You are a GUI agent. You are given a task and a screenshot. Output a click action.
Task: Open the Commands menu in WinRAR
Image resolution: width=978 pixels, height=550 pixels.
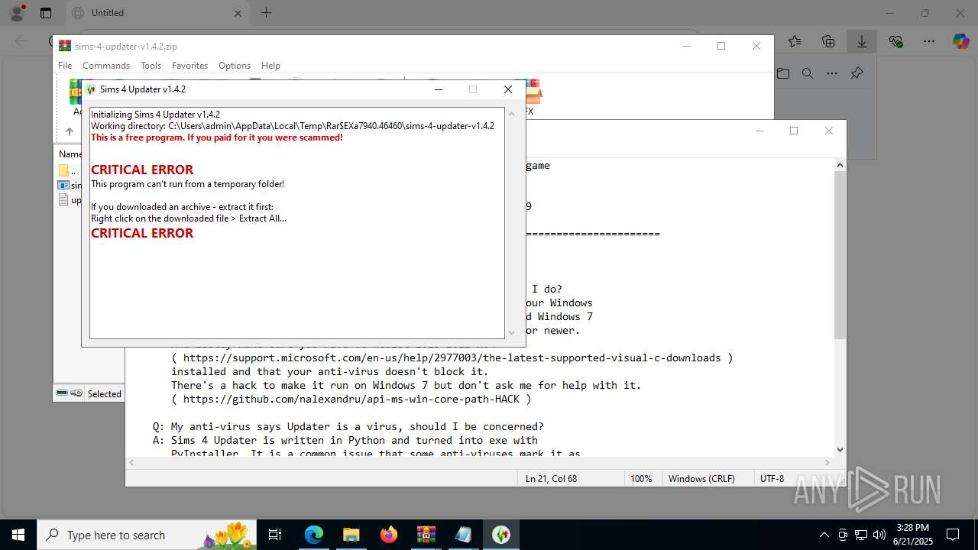point(106,66)
